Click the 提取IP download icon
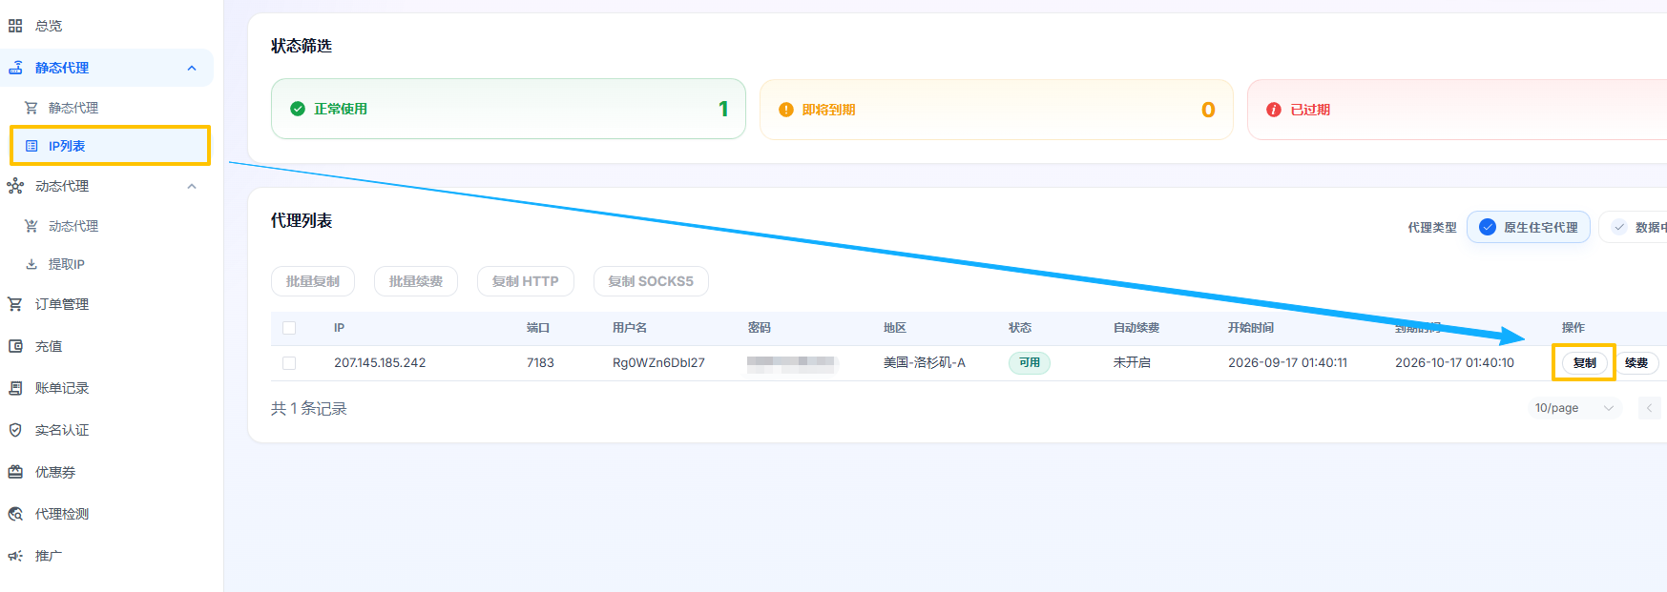1667x592 pixels. click(x=31, y=264)
